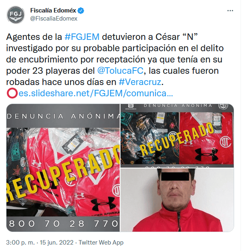Open the FGJ profile avatar
The width and height of the screenshot is (243, 251).
pyautogui.click(x=16, y=15)
